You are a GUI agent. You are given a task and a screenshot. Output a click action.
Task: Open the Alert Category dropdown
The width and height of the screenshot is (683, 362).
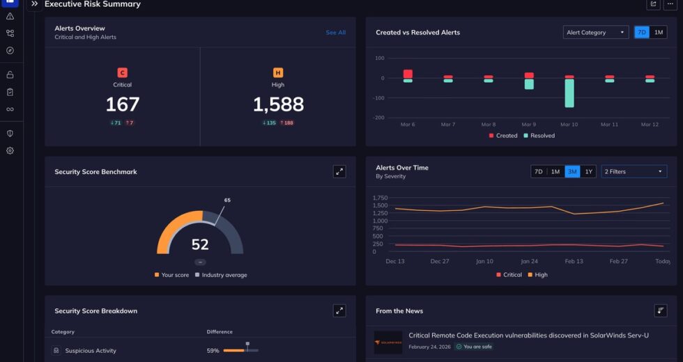[595, 32]
